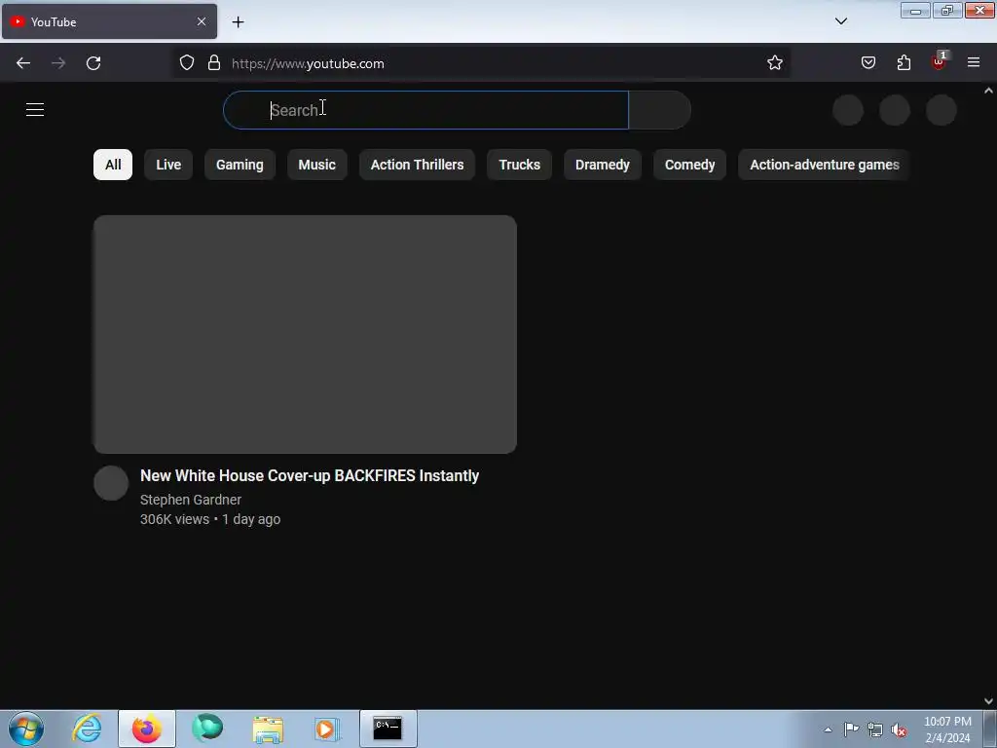Click the first round header button placeholder
The image size is (997, 748).
[848, 110]
